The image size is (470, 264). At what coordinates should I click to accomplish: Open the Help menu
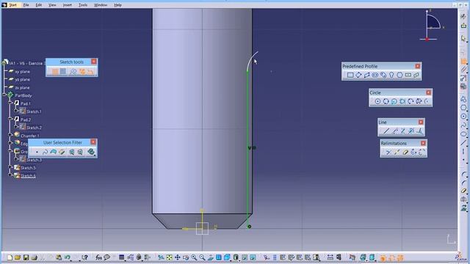coord(117,5)
